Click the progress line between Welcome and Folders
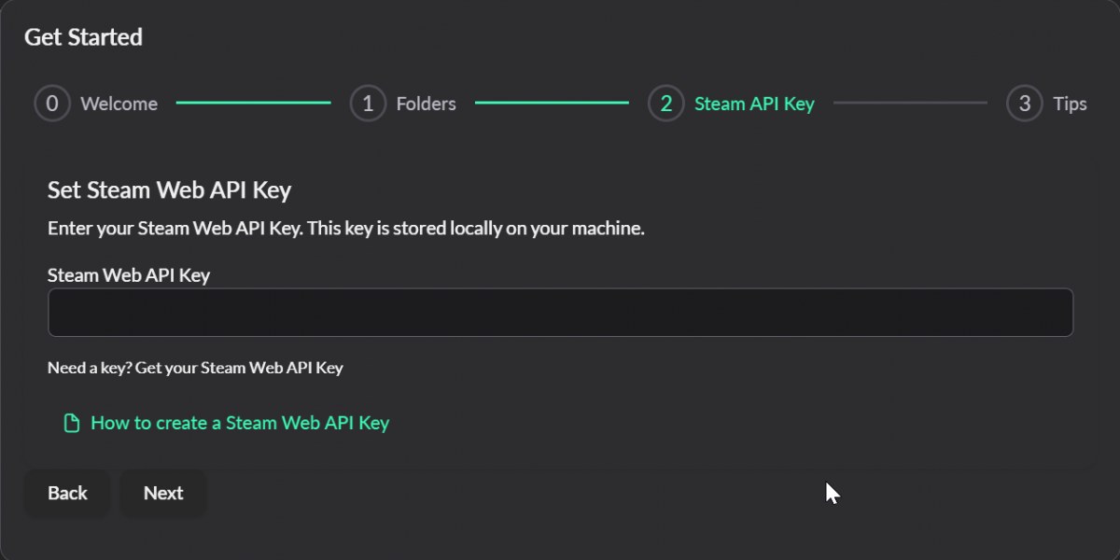1120x560 pixels. tap(253, 103)
